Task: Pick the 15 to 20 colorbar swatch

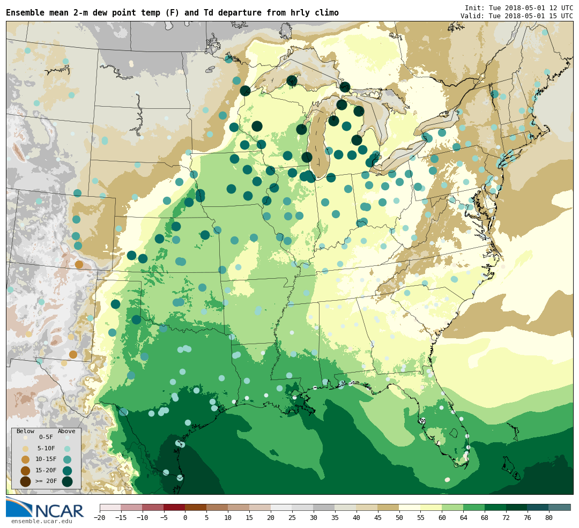Action: (x=261, y=507)
